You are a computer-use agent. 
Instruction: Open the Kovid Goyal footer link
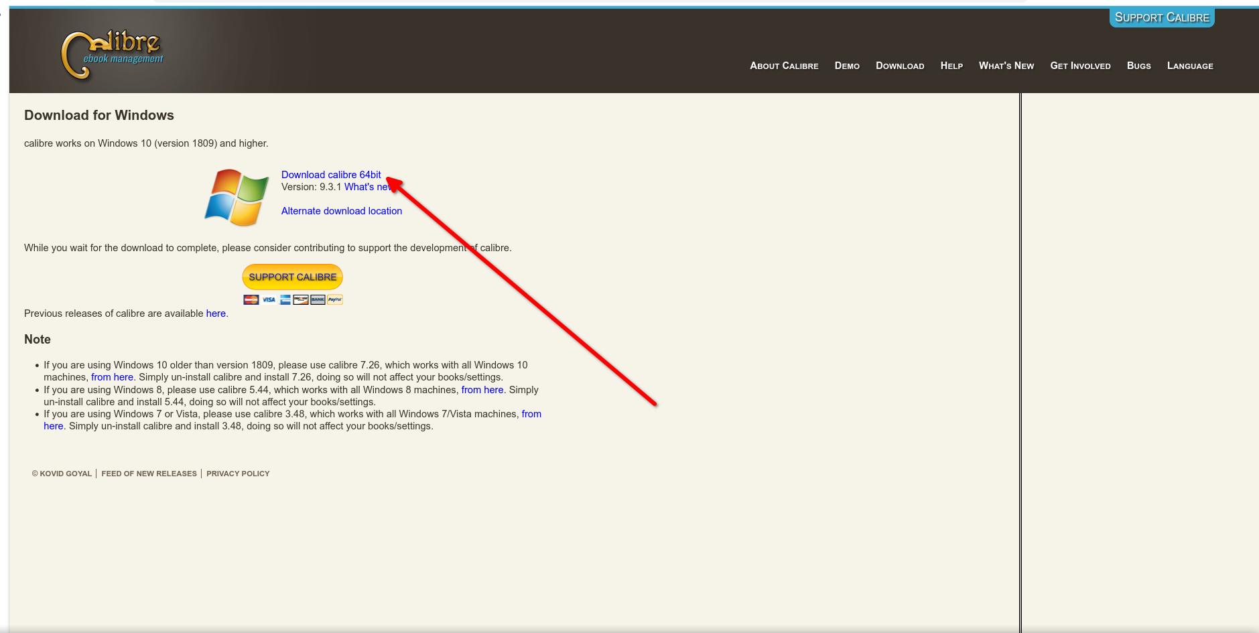[62, 474]
